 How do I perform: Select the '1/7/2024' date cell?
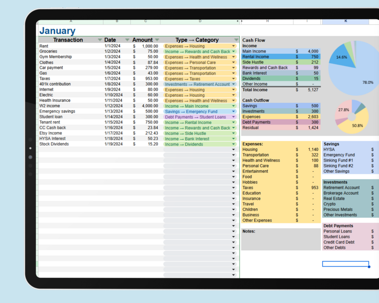pos(117,78)
